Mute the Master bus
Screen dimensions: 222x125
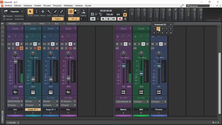click(x=117, y=44)
